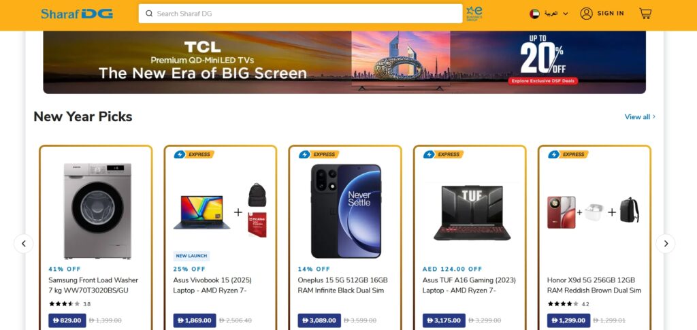Click SIGN IN
The height and width of the screenshot is (330, 697).
pos(611,14)
